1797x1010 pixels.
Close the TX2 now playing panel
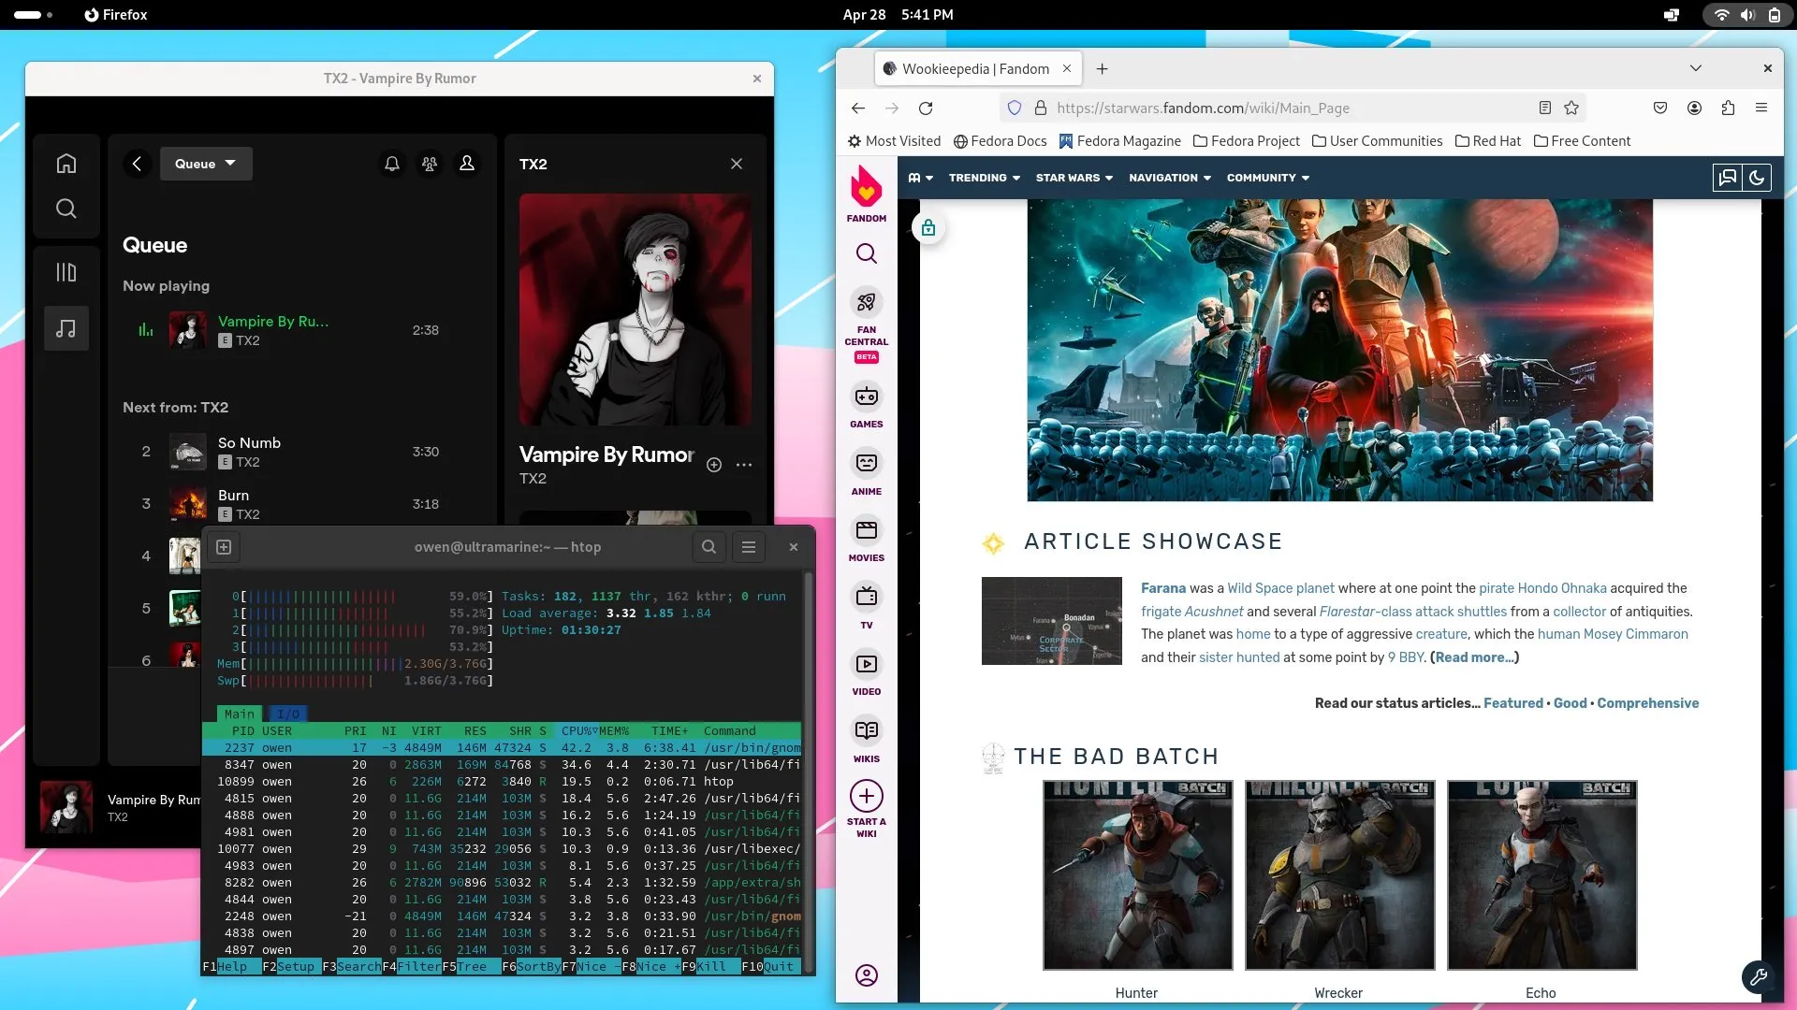point(737,164)
